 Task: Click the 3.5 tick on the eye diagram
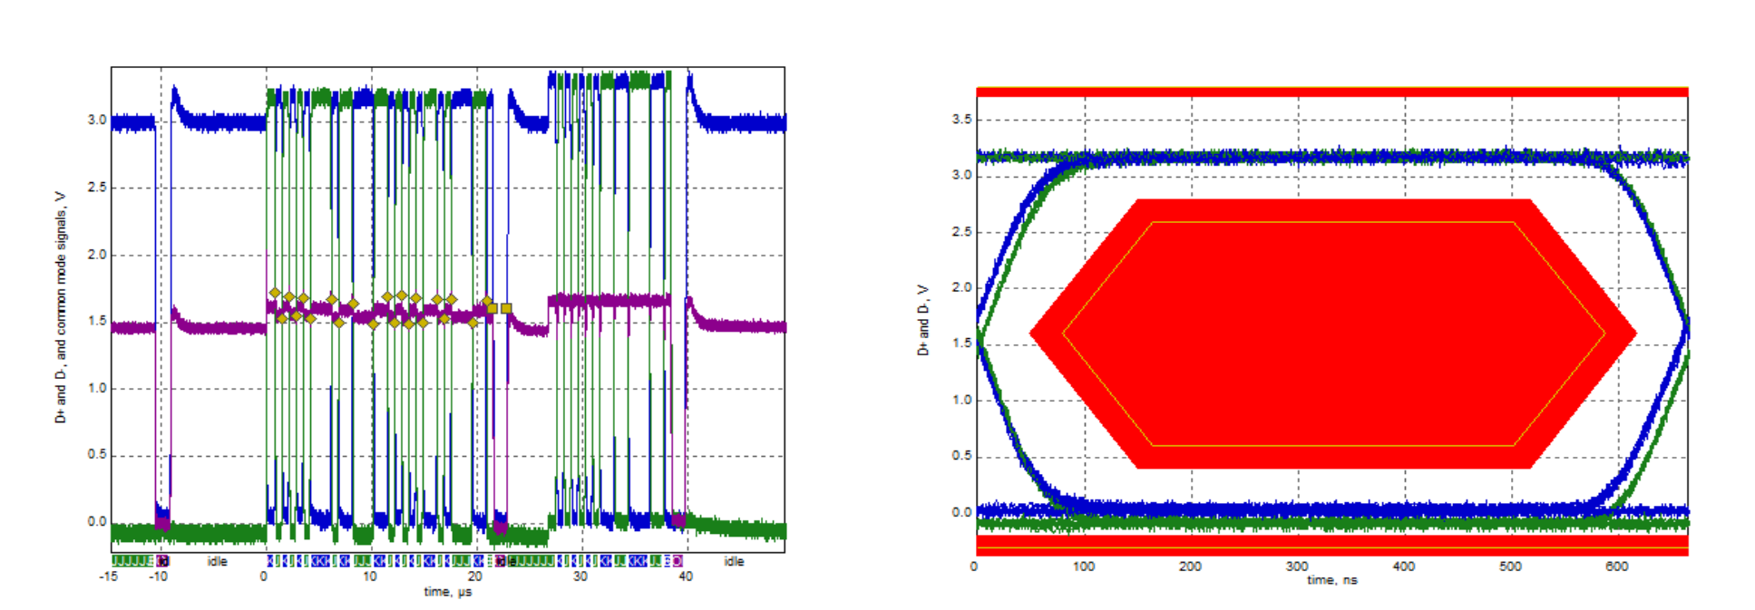pos(961,120)
